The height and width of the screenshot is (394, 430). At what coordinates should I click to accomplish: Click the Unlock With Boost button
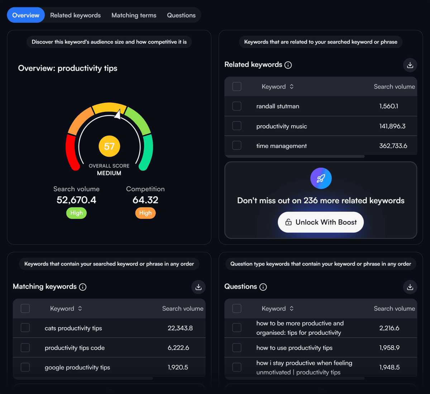(321, 222)
